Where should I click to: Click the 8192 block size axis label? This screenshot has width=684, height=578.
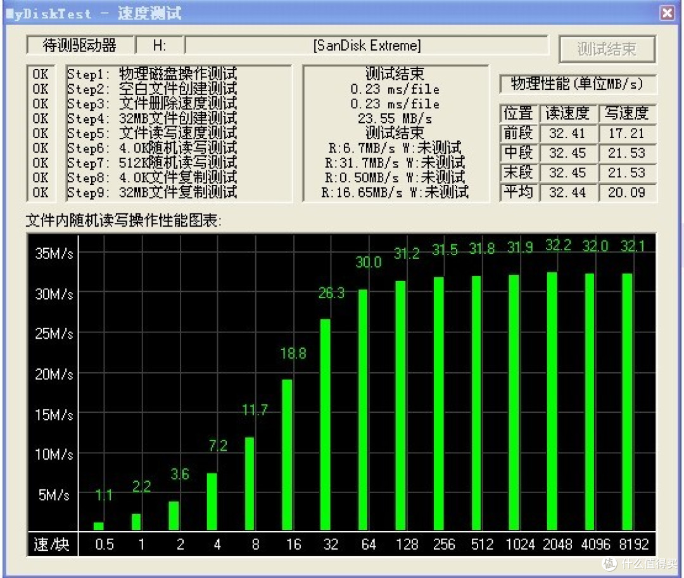[x=634, y=544]
